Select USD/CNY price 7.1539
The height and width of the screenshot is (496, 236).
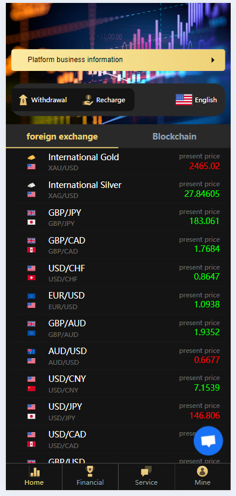207,387
